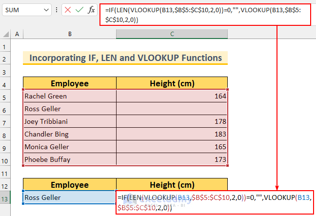The image size is (316, 216).
Task: Select the height value 164
Action: [172, 96]
